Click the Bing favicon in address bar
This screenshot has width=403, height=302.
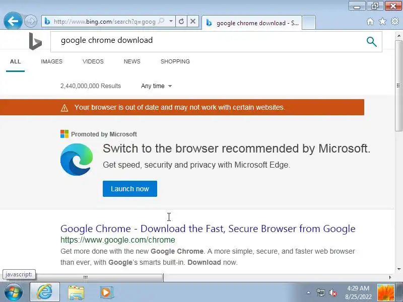tap(47, 21)
